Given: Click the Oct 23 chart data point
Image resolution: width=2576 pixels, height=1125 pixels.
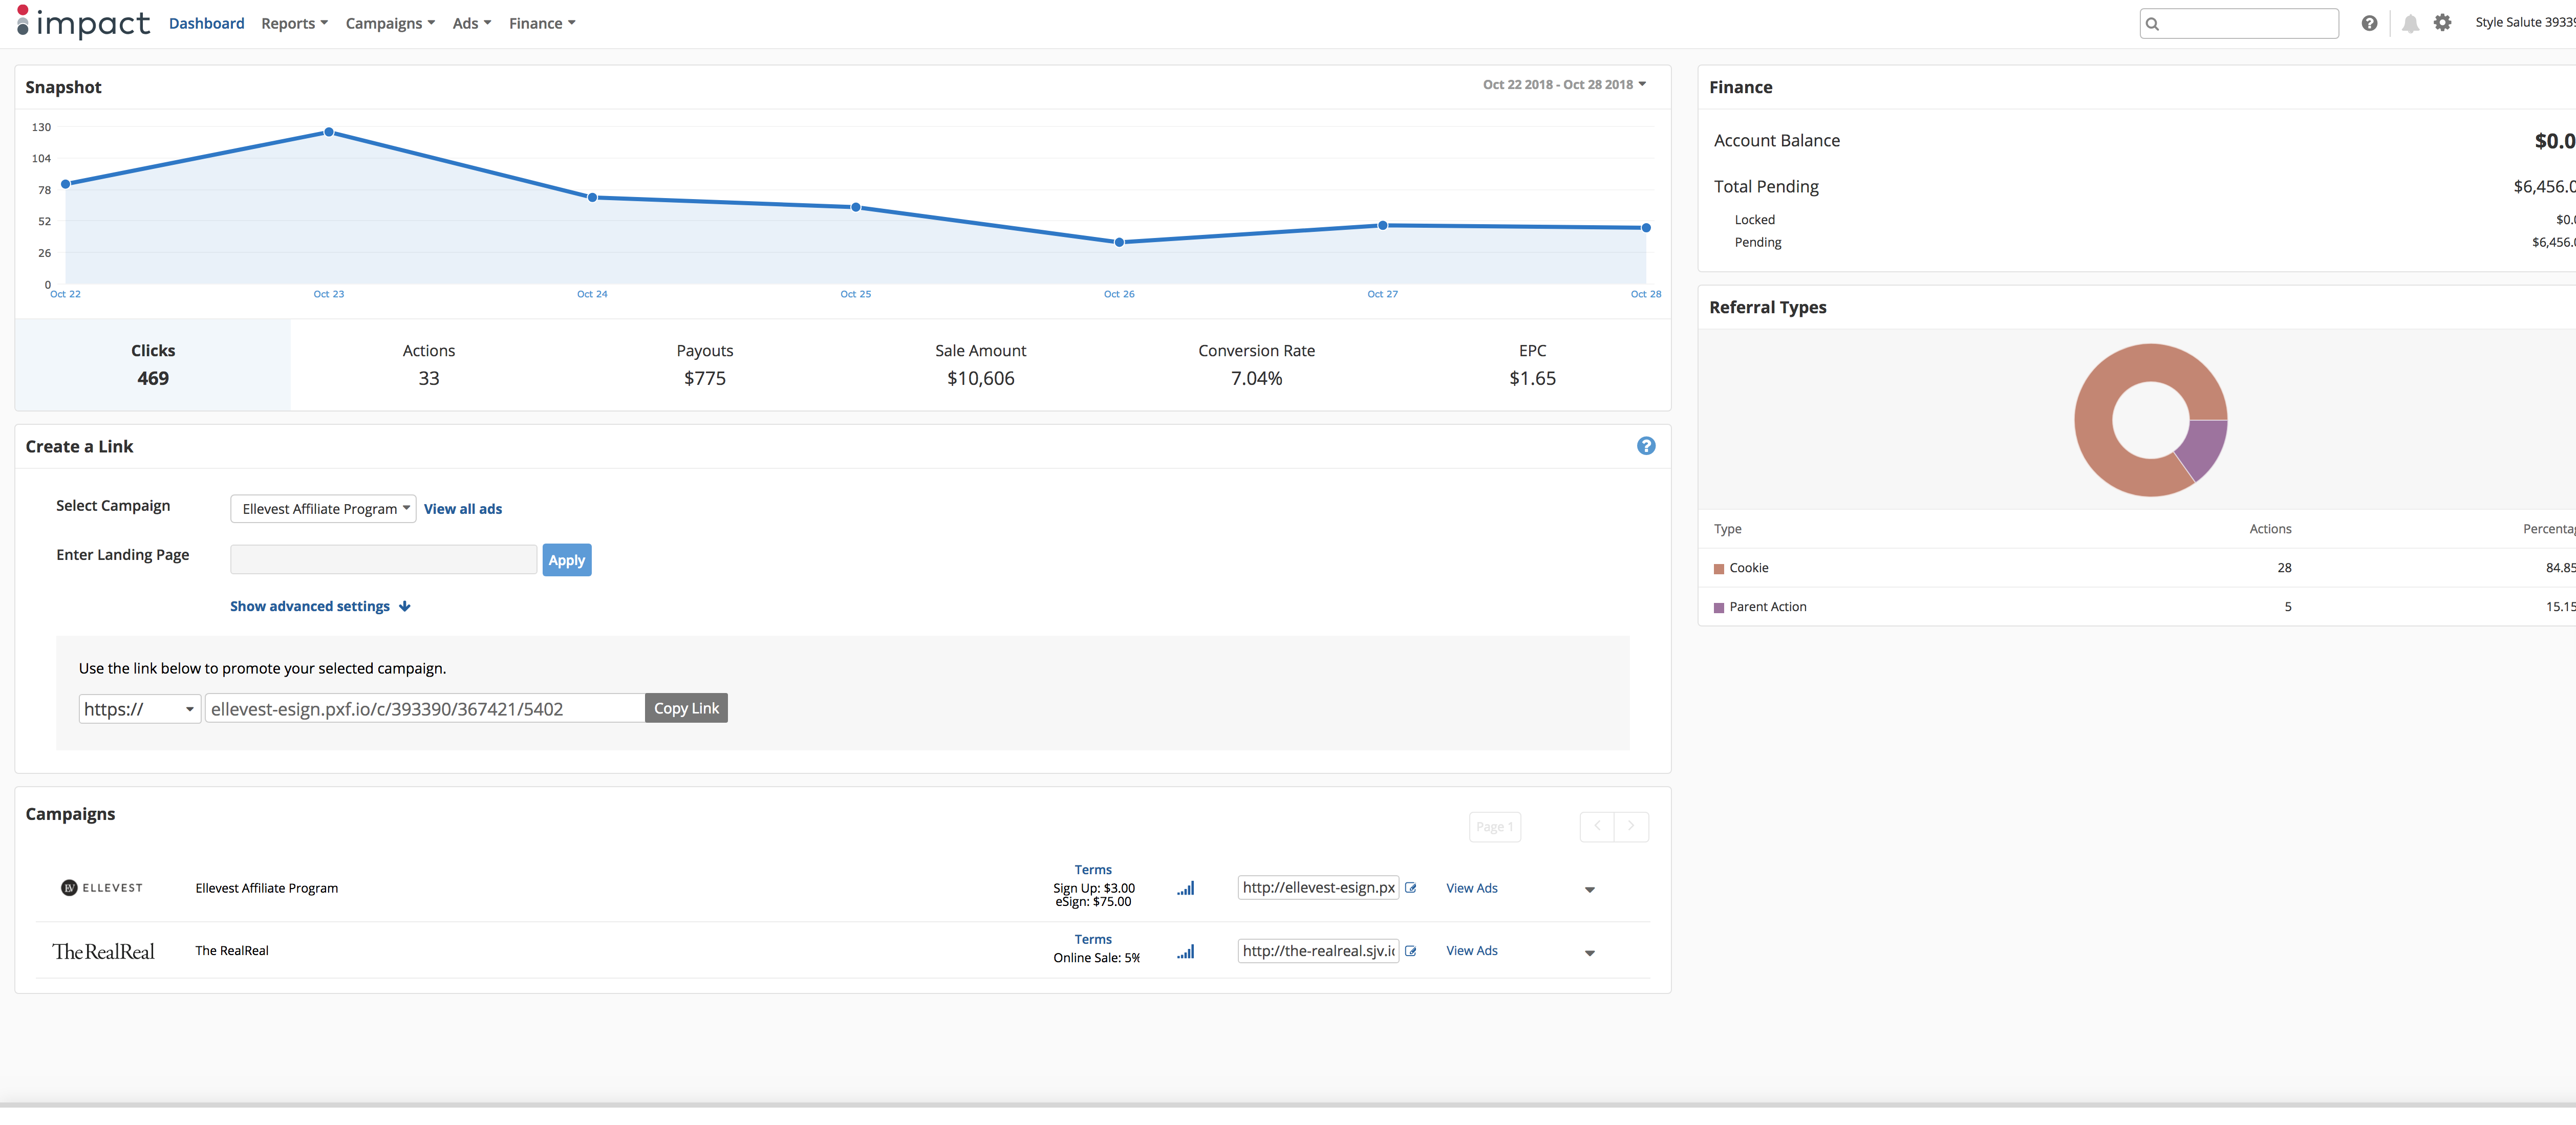Looking at the screenshot, I should pos(329,132).
